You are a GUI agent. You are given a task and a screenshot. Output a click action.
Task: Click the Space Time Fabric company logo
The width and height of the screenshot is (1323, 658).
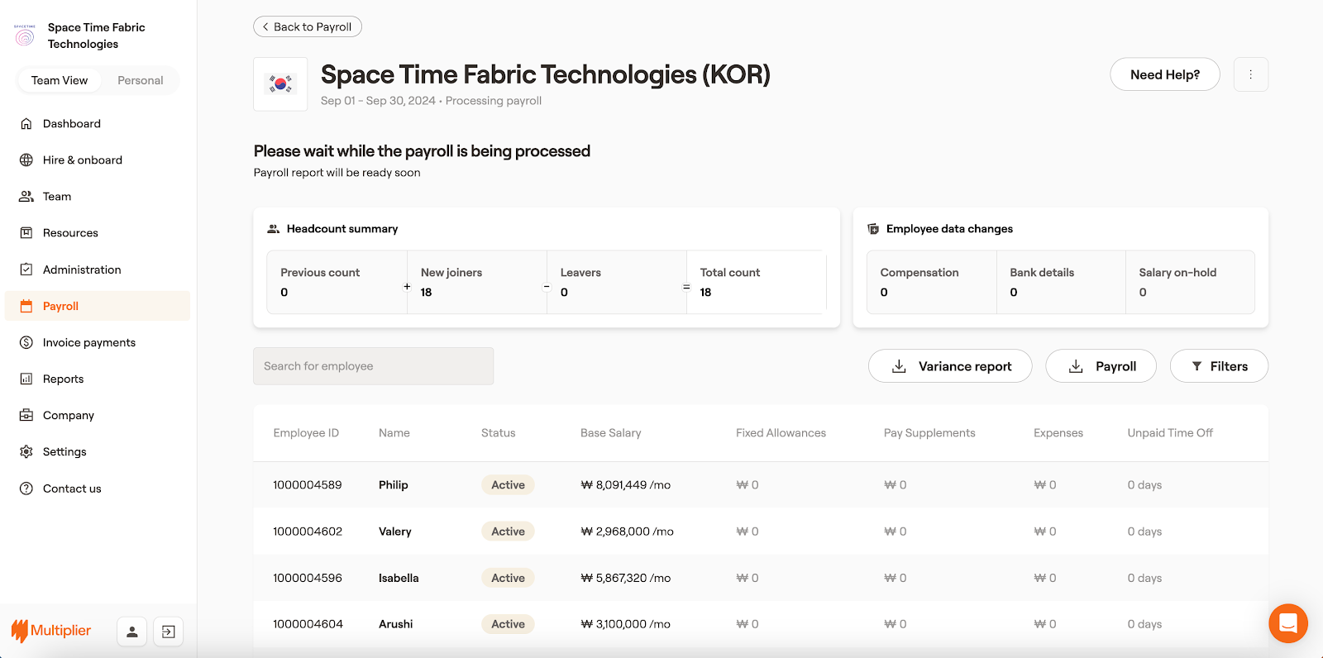click(x=25, y=35)
